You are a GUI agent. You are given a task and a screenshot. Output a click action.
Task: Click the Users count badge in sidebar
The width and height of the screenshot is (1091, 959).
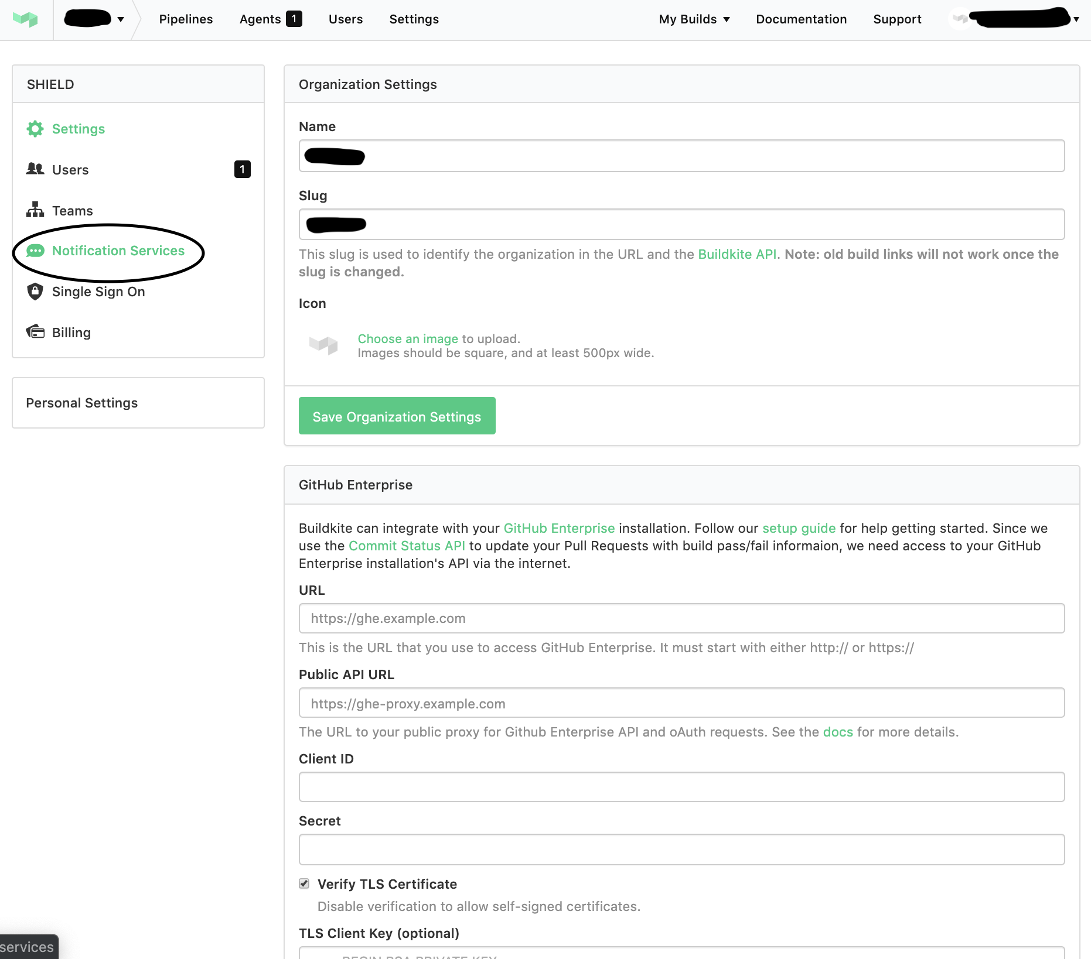point(243,169)
